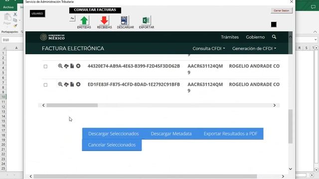Select Excel row header 10
319x179 pixels.
[x=3, y=97]
